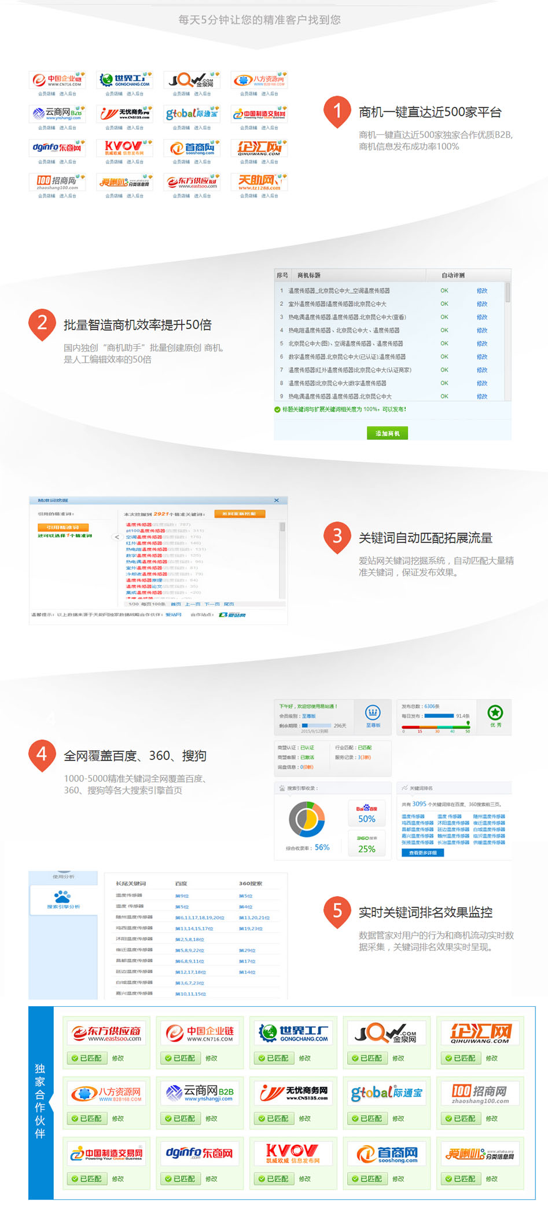
Task: Click 八方资源网 logo in 独家合作伙伴 panel
Action: tap(107, 1094)
